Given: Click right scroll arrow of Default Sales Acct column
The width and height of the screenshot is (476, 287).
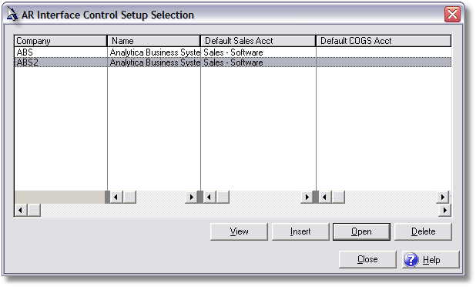Looking at the screenshot, I should [x=307, y=197].
